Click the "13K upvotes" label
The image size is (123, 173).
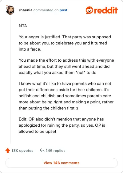[x=22, y=151]
